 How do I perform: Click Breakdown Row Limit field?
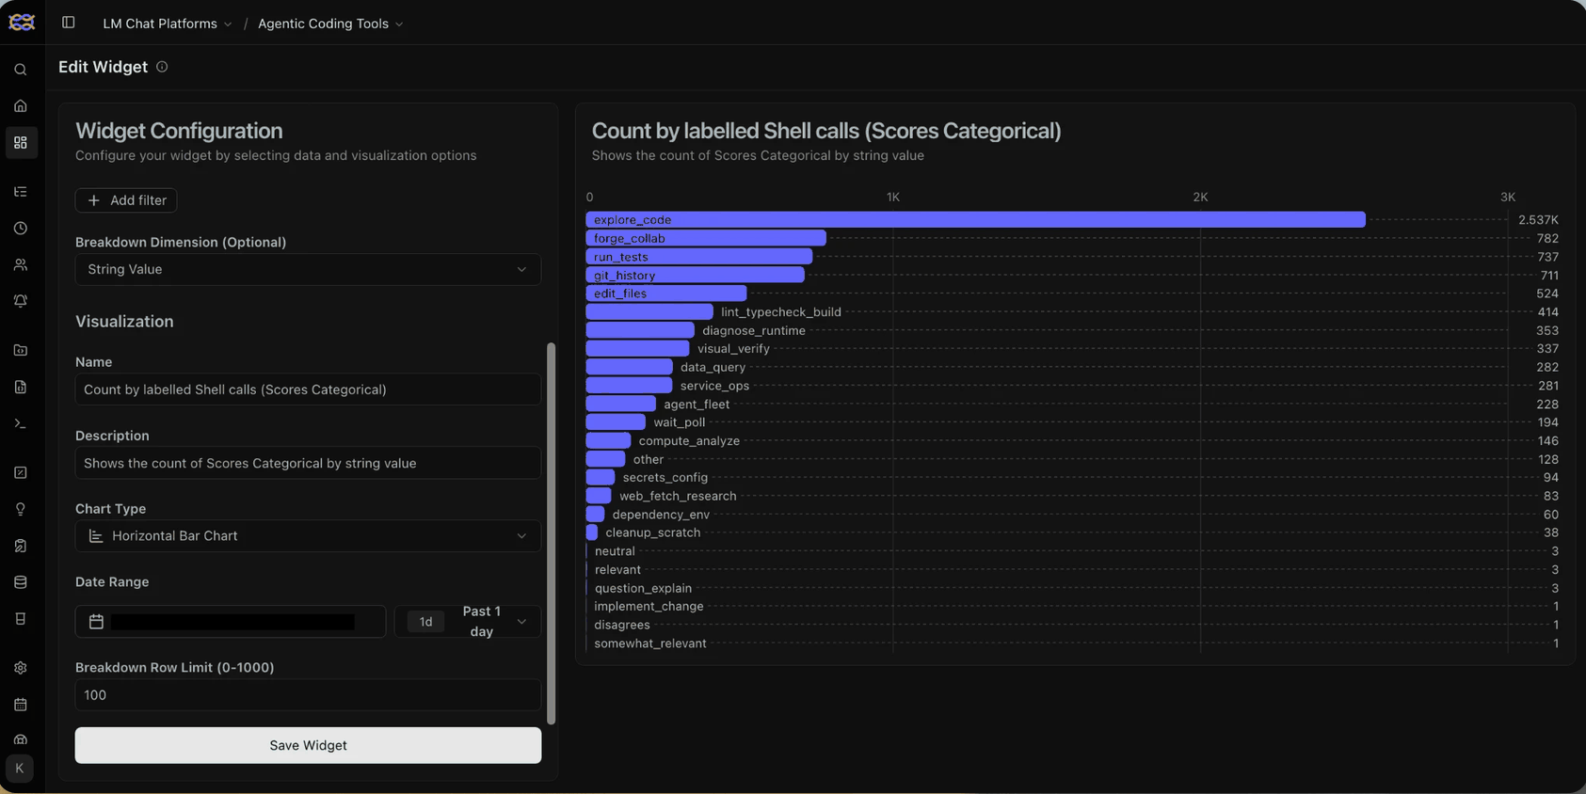pos(308,695)
